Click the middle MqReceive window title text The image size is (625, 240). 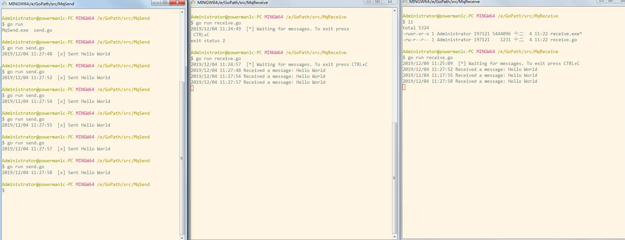pos(233,3)
